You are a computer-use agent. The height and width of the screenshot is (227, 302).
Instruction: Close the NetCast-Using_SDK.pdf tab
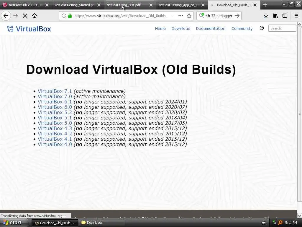151,5
